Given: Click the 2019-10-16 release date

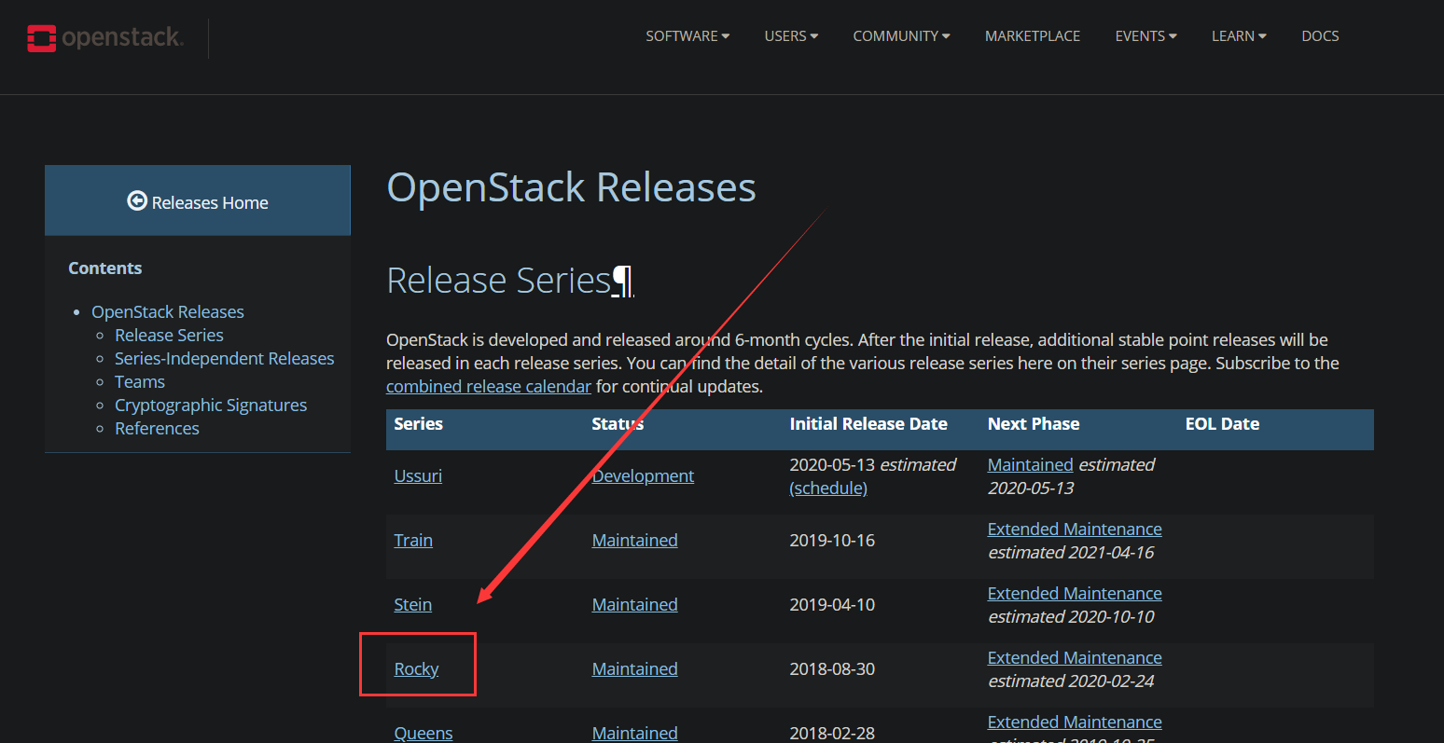Looking at the screenshot, I should tap(832, 540).
